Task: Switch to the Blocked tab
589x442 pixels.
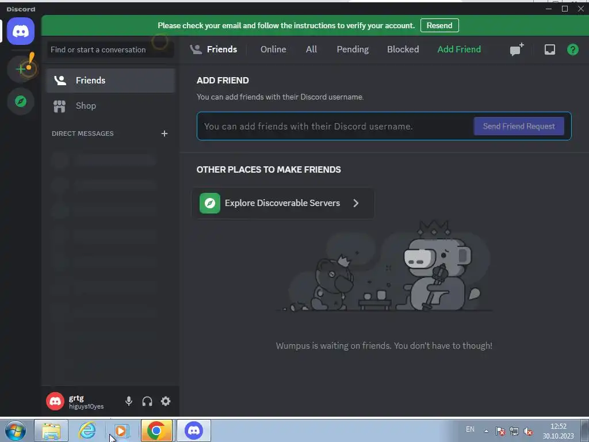Action: point(403,49)
